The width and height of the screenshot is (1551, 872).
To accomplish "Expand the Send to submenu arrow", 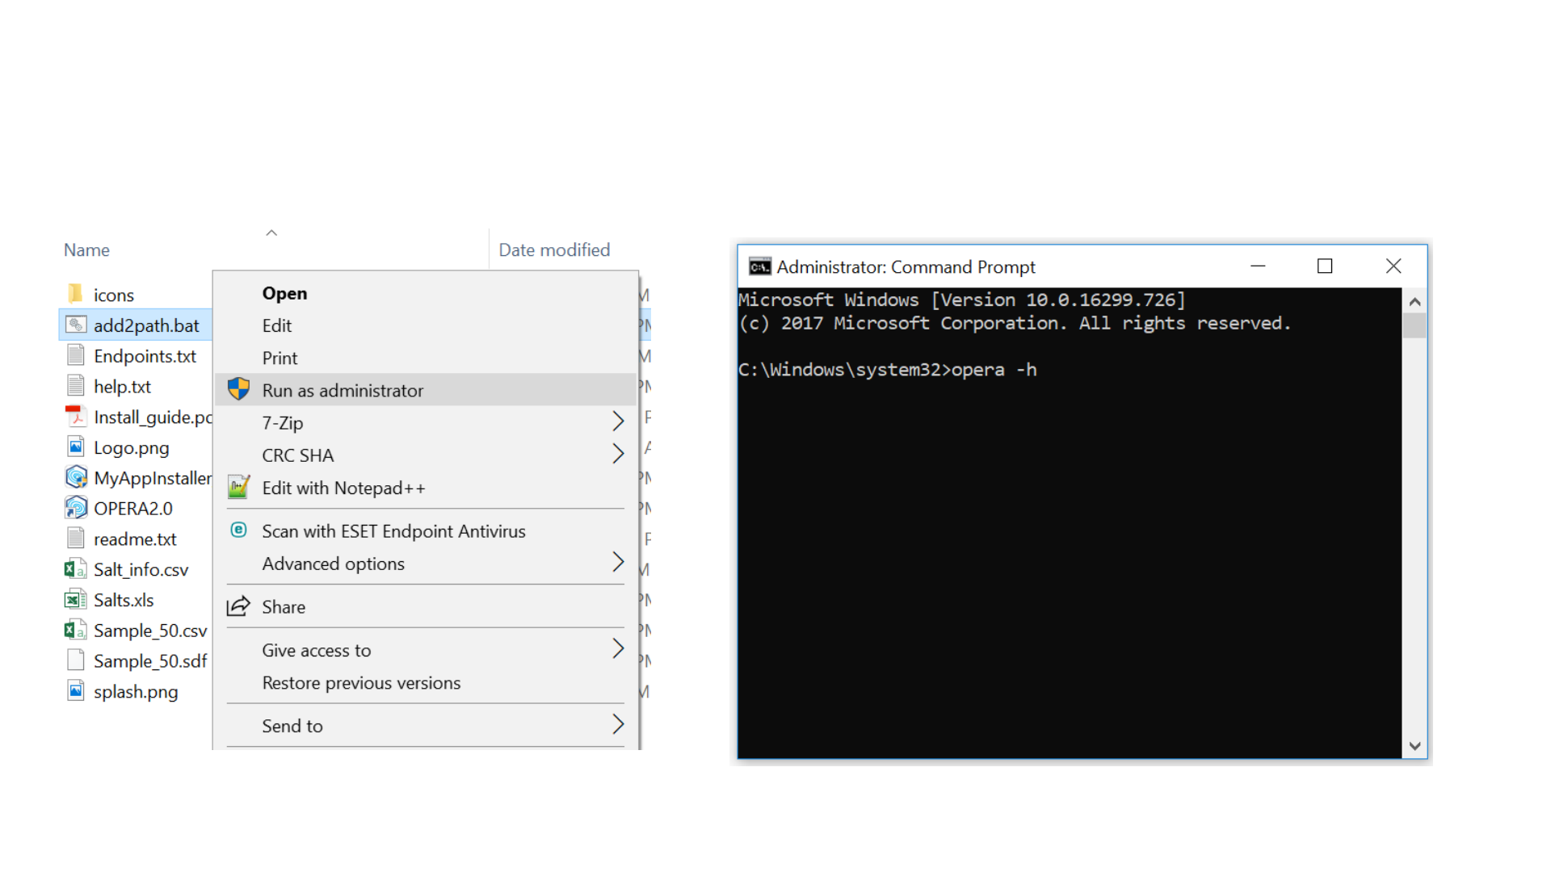I will (618, 725).
